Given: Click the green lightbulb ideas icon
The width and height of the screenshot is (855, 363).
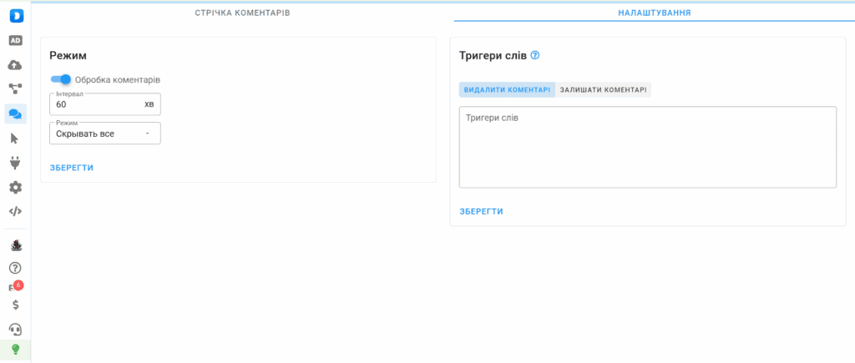Looking at the screenshot, I should [15, 350].
